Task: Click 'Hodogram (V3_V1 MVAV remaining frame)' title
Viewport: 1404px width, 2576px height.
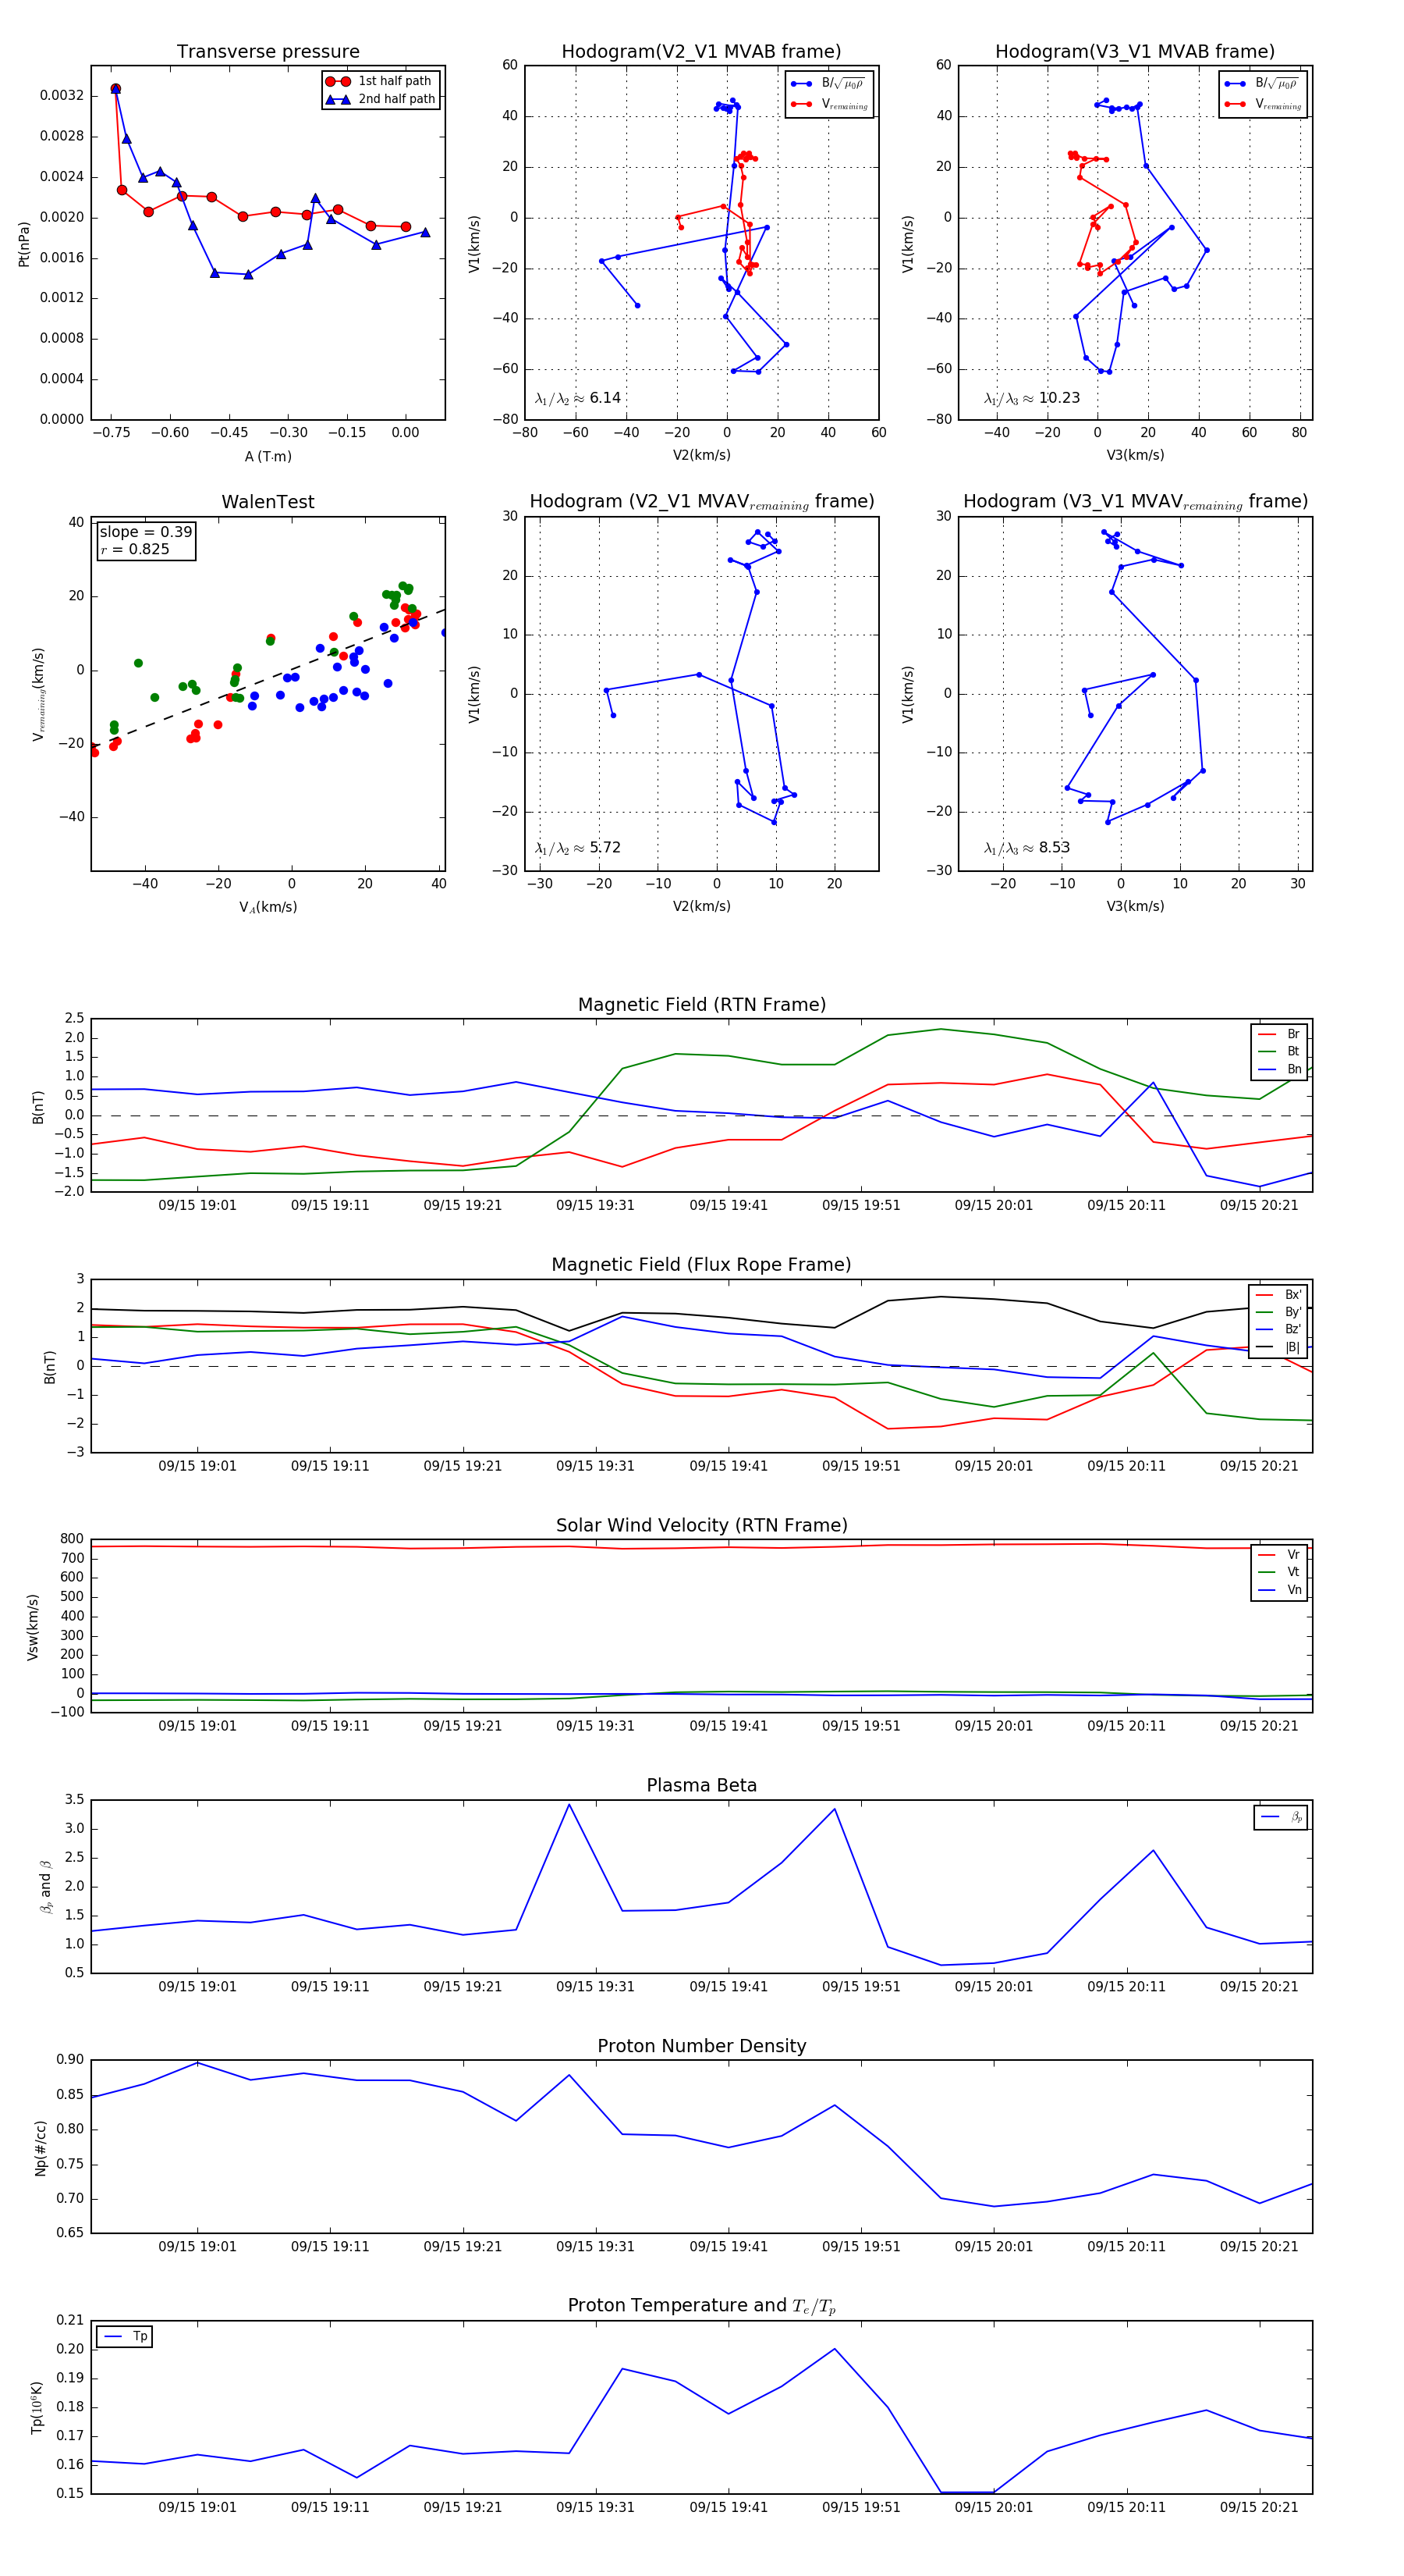Action: [x=1135, y=502]
